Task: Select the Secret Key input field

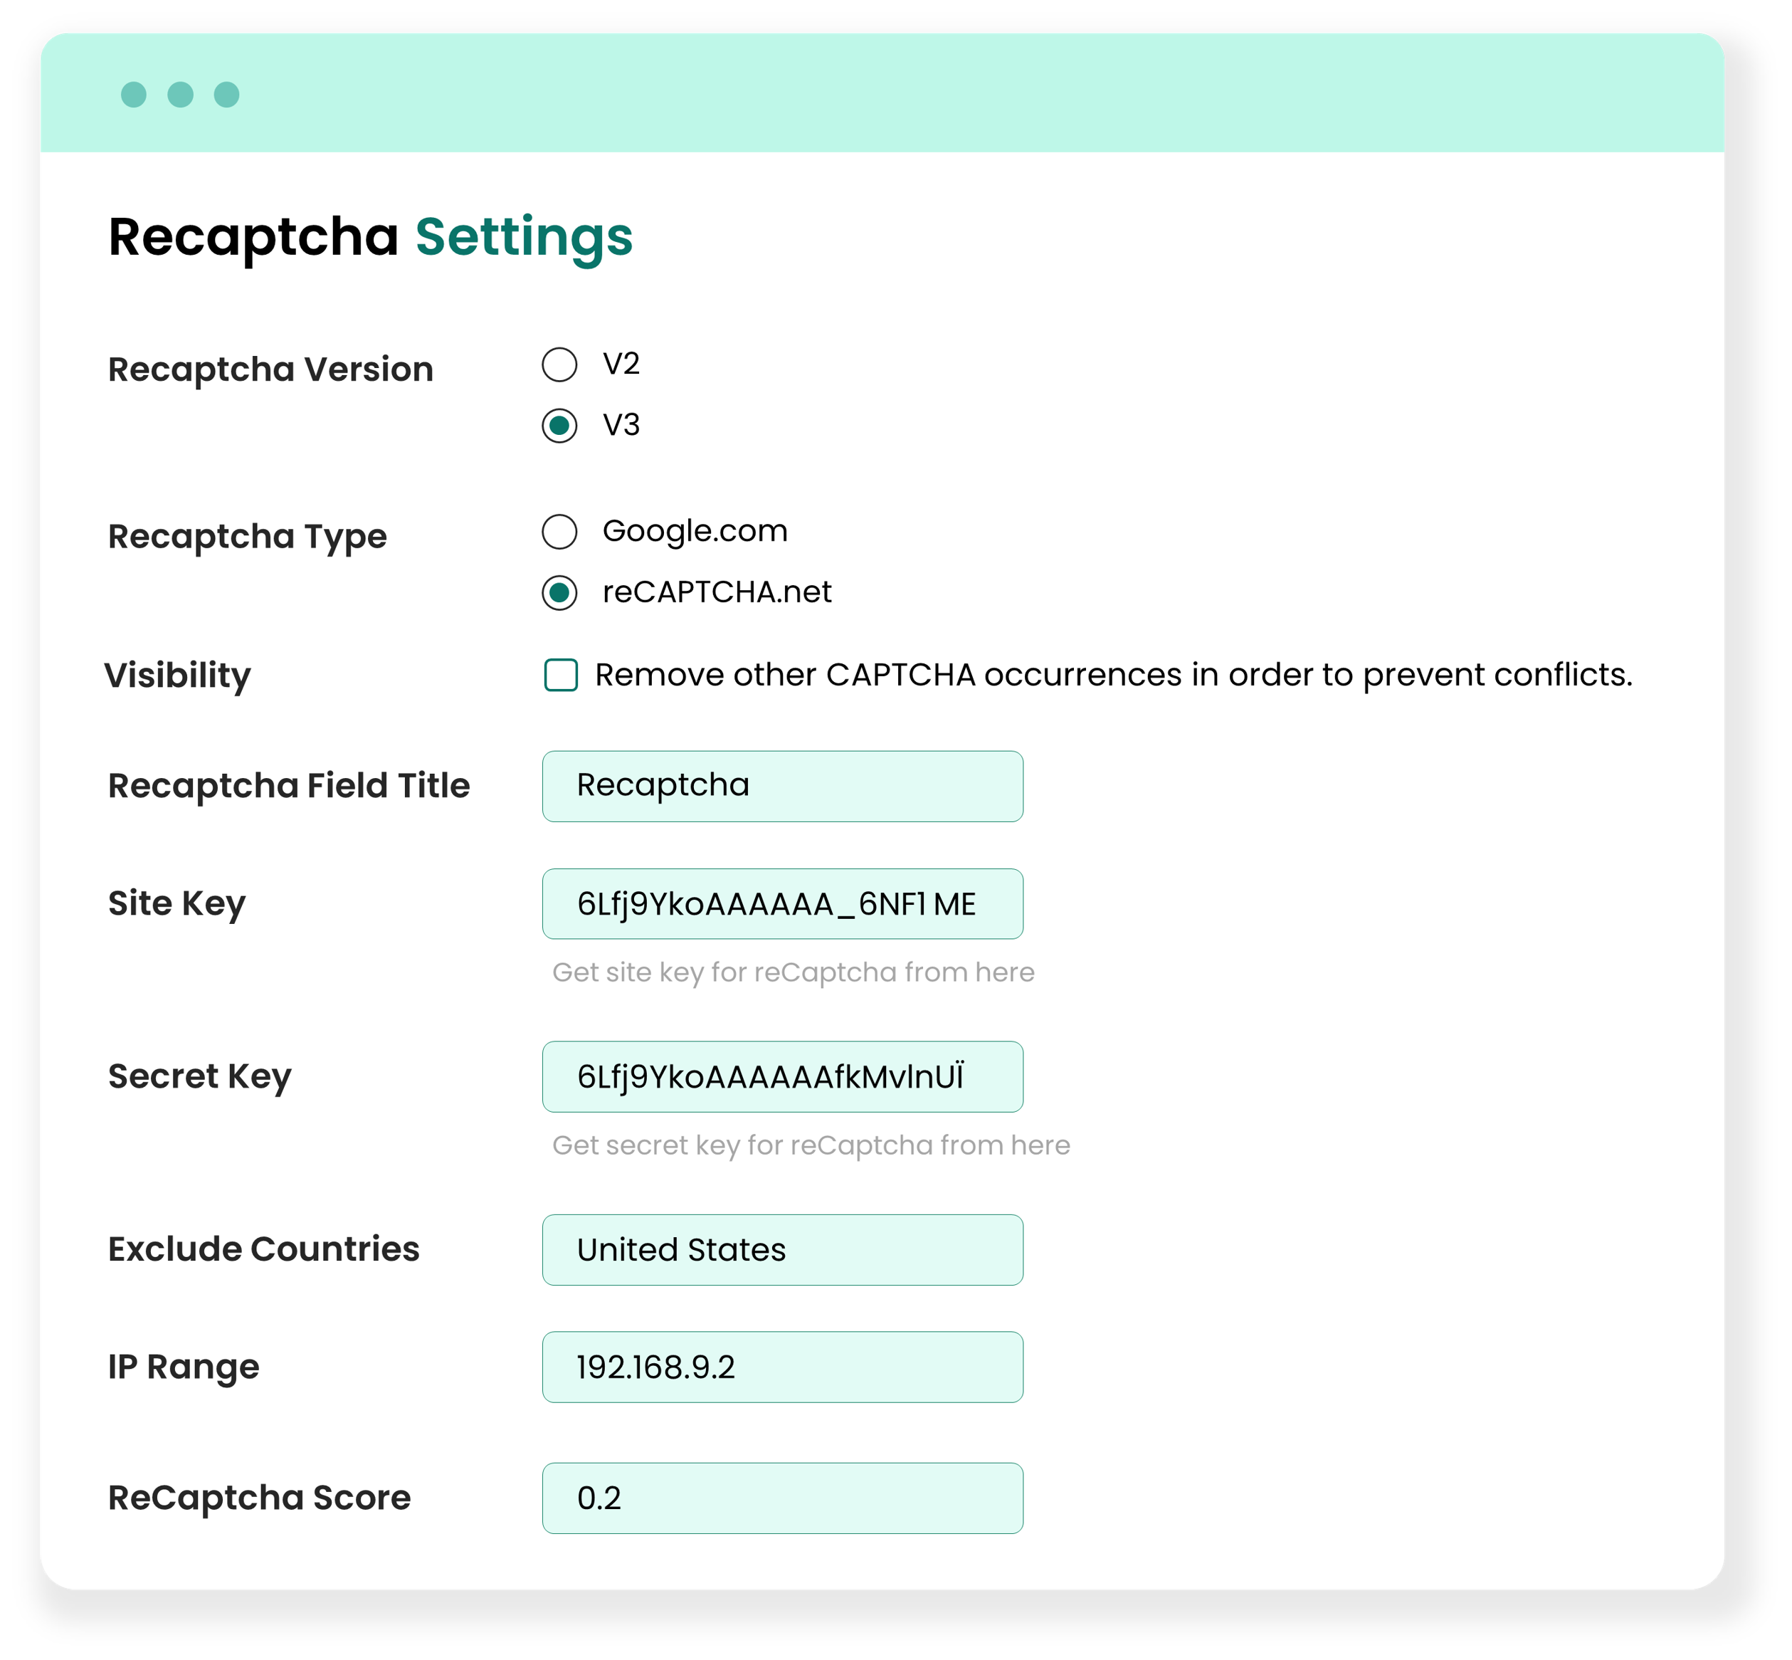Action: click(x=781, y=1076)
